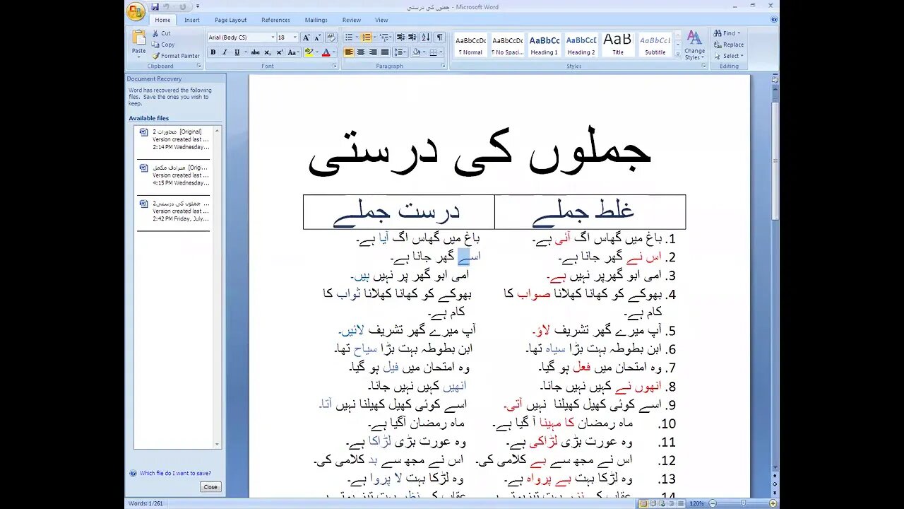Paste clipboard contents
The image size is (904, 509).
click(x=138, y=42)
